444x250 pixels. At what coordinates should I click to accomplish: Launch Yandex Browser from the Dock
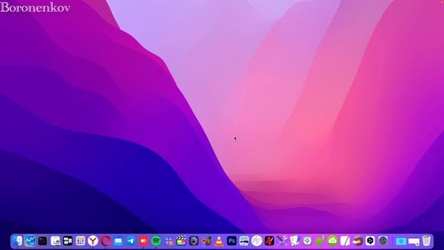click(x=92, y=241)
